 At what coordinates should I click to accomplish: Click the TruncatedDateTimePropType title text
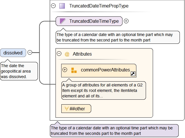click(99, 6)
